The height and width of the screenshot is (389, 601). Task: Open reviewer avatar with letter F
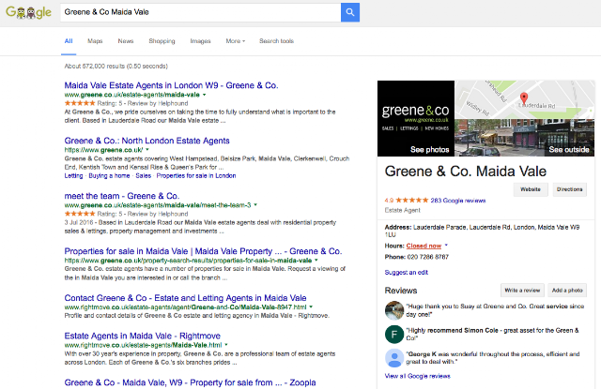[x=394, y=335]
